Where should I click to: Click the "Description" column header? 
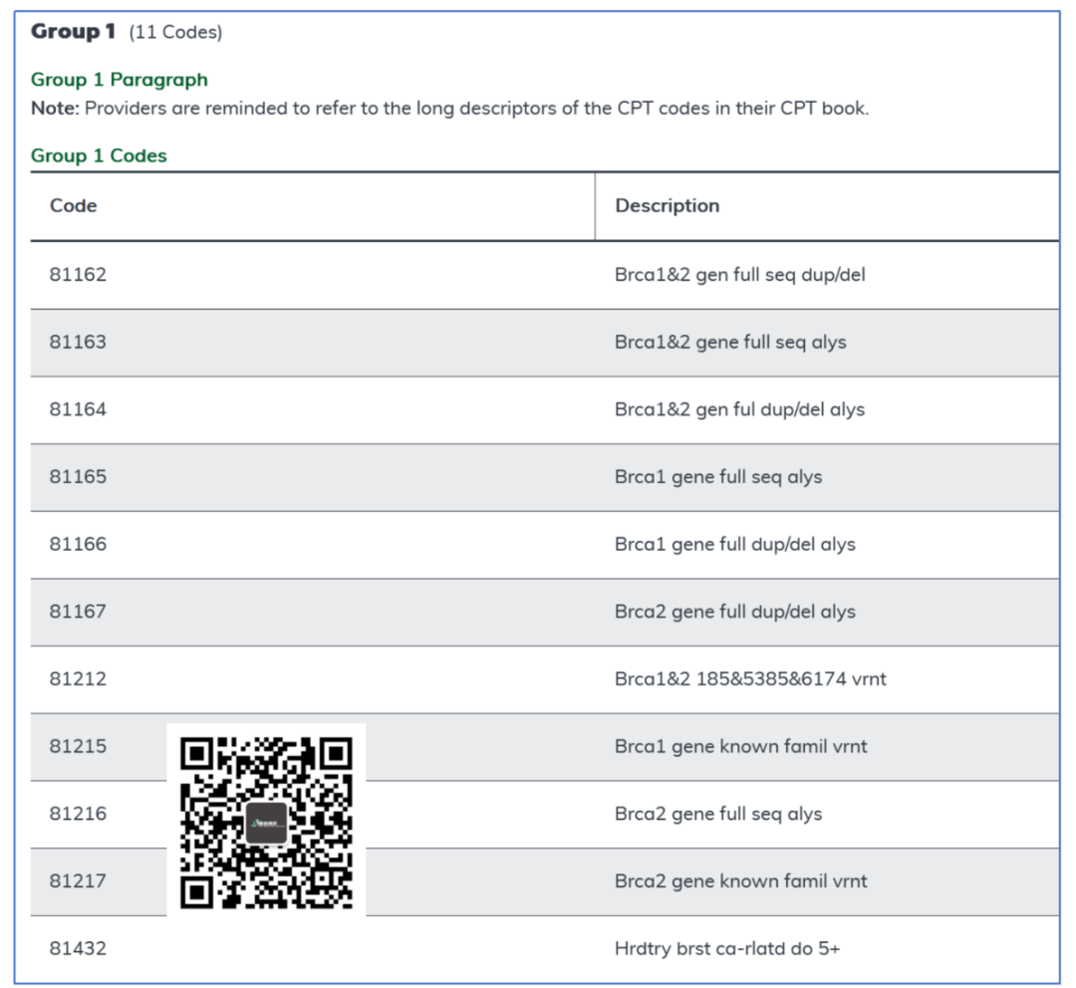click(667, 206)
